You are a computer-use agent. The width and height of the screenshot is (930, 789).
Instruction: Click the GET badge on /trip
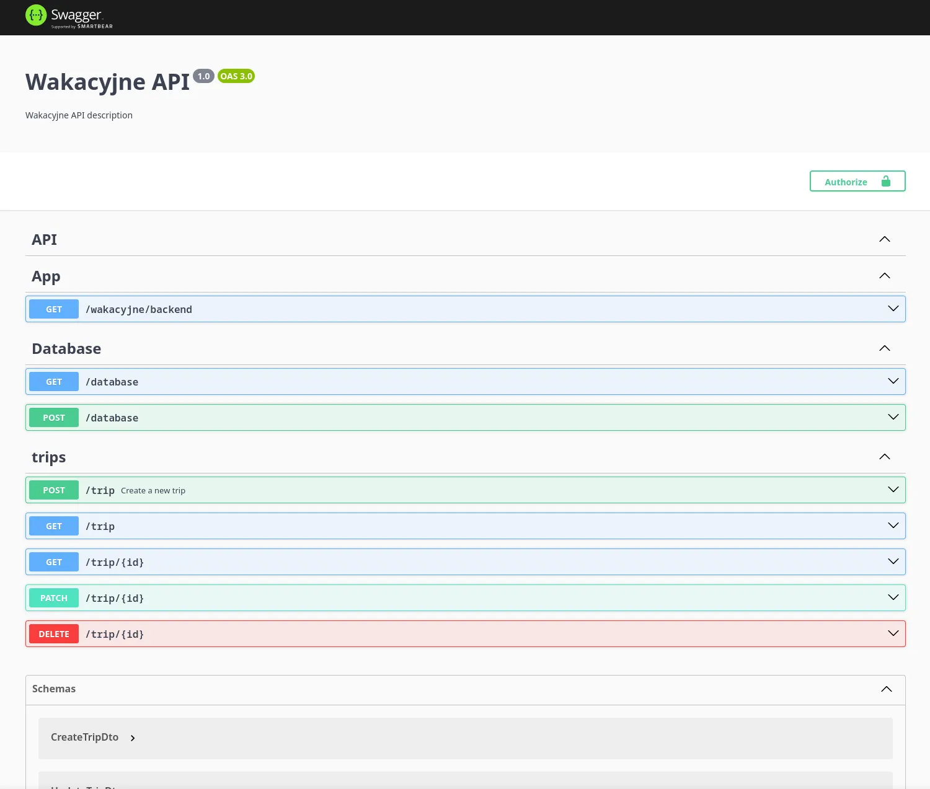pyautogui.click(x=53, y=526)
